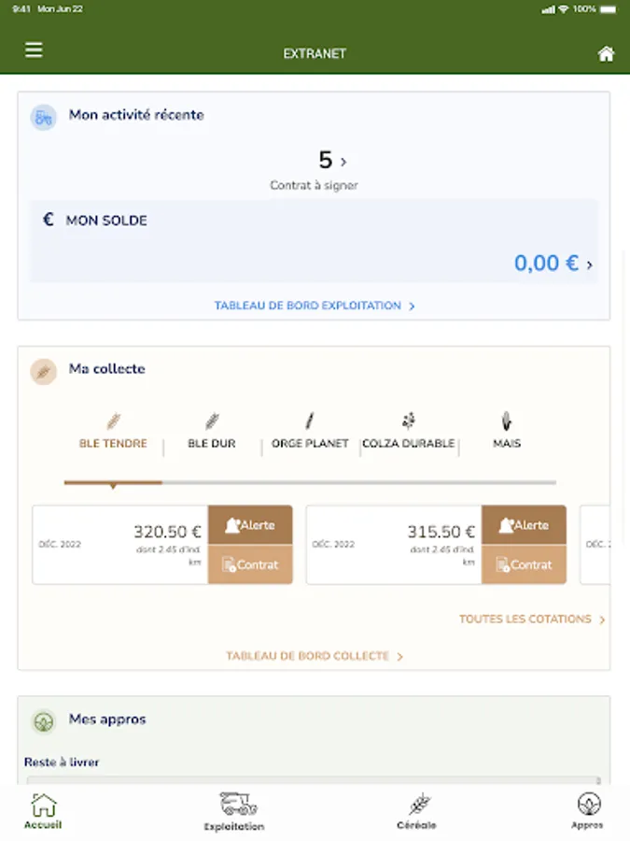Click the Mes appros plant icon
Viewport: 630px width, 841px height.
(43, 721)
